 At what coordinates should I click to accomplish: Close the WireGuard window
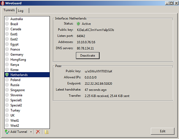176,3
